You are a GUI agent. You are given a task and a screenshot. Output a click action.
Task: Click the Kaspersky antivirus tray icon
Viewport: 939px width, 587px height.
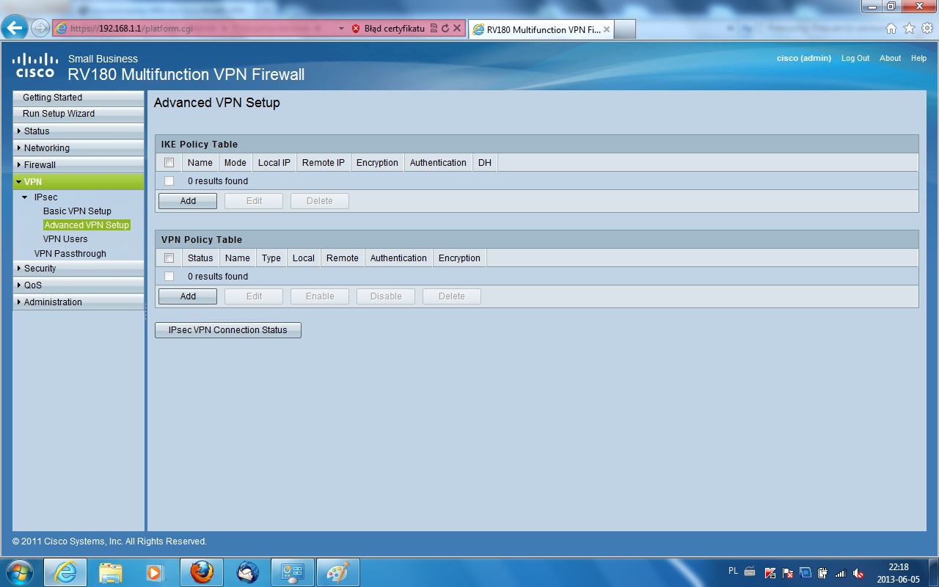pyautogui.click(x=770, y=573)
